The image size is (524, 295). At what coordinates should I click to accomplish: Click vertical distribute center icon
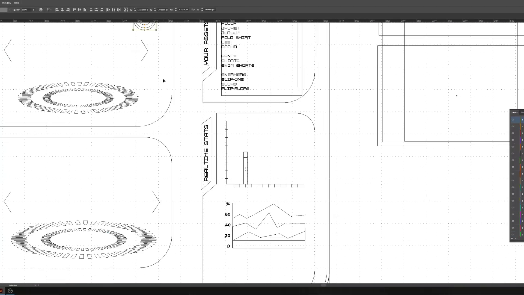96,10
